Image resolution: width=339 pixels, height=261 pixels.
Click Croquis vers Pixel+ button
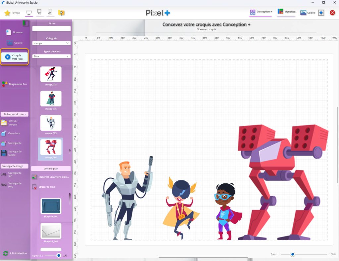pyautogui.click(x=15, y=57)
